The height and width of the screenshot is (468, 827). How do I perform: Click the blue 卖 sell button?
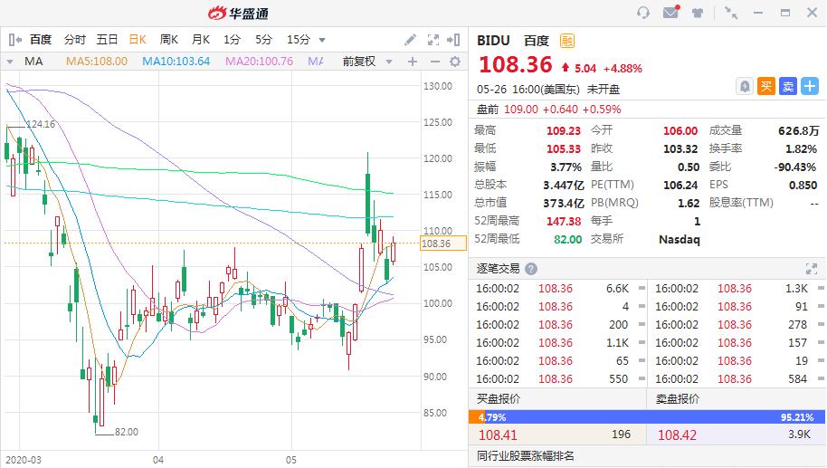pyautogui.click(x=788, y=86)
